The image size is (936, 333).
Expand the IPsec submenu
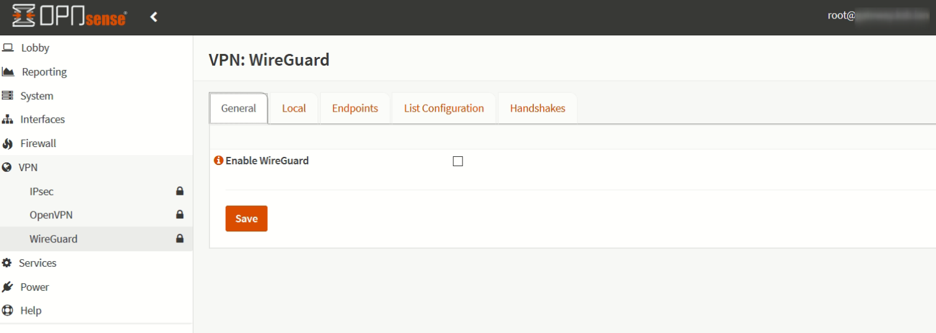42,192
